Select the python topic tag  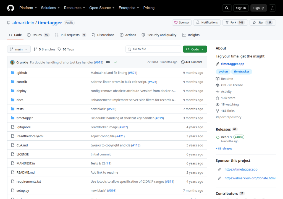click(223, 72)
